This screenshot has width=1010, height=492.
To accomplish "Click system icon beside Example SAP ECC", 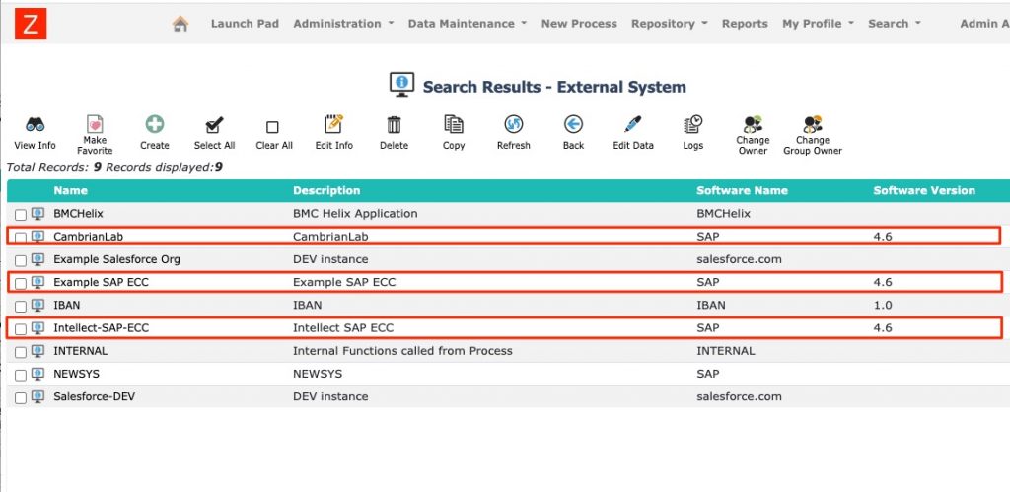I will click(38, 282).
